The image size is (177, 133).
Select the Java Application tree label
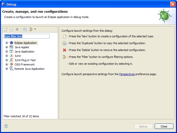coord(24,52)
